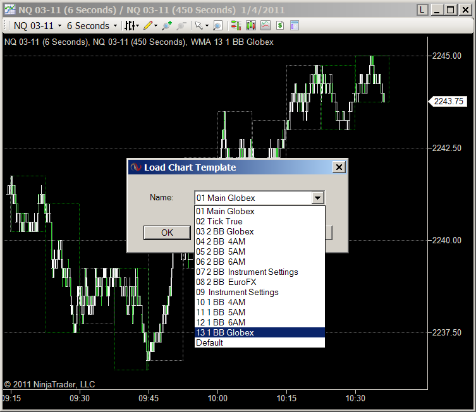Choose '04 2 BB 4AM' template

click(260, 241)
